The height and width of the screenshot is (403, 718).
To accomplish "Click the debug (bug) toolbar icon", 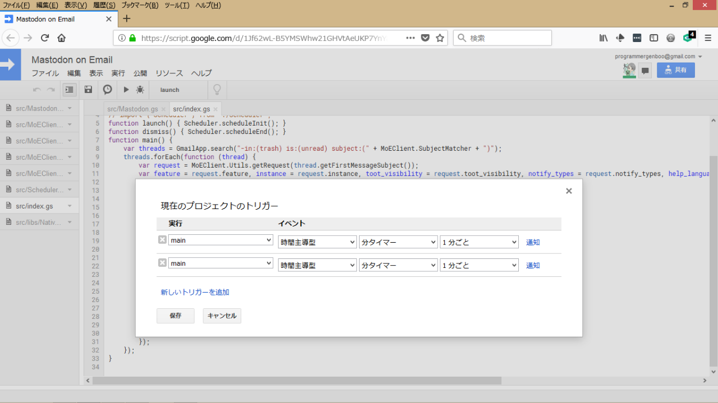I will 140,90.
